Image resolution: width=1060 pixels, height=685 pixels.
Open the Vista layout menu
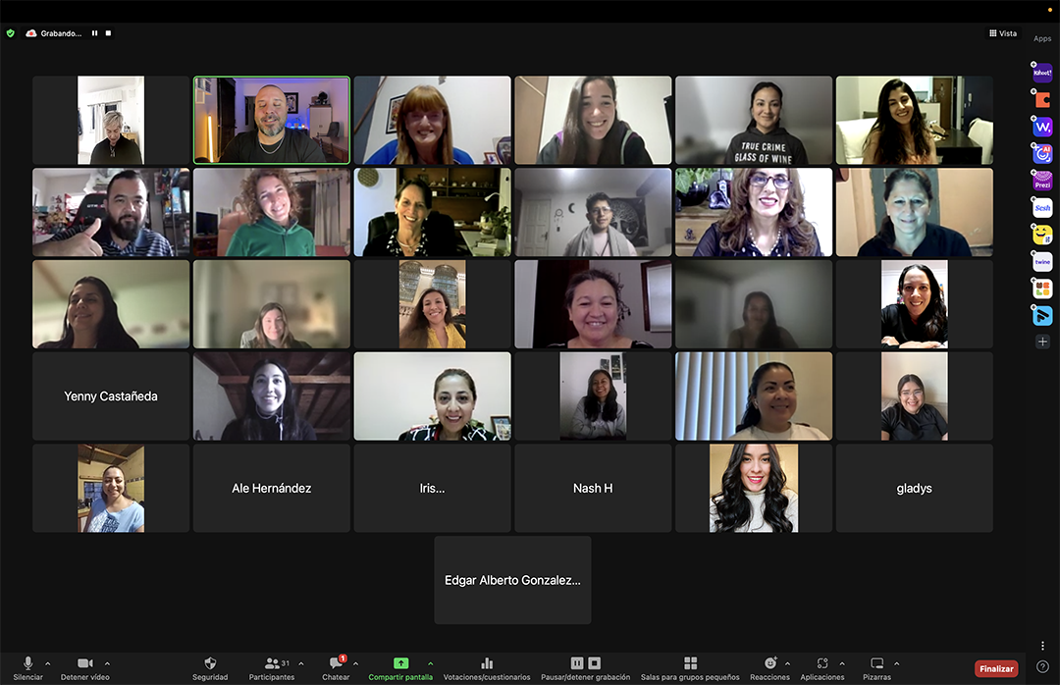click(x=1002, y=33)
